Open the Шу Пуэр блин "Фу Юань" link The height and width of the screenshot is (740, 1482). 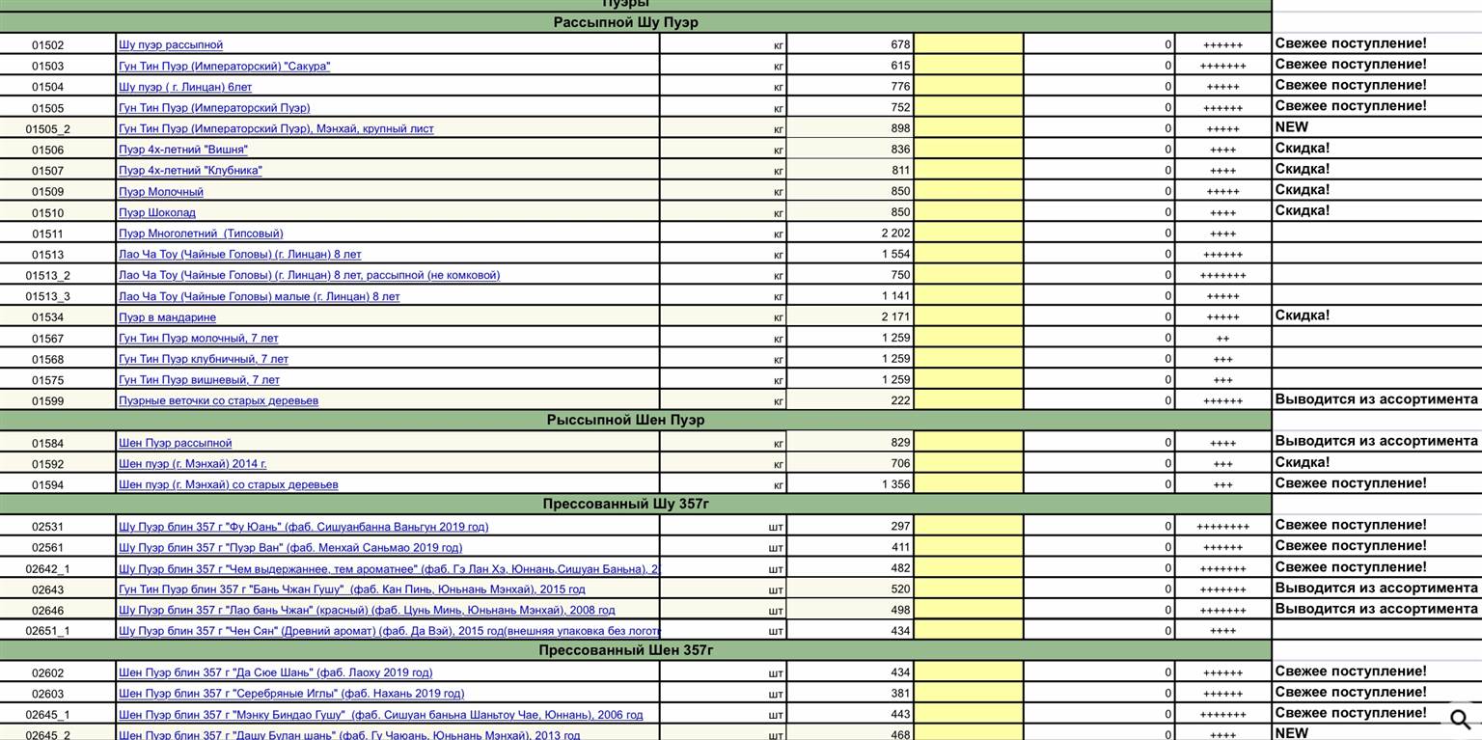(x=303, y=528)
